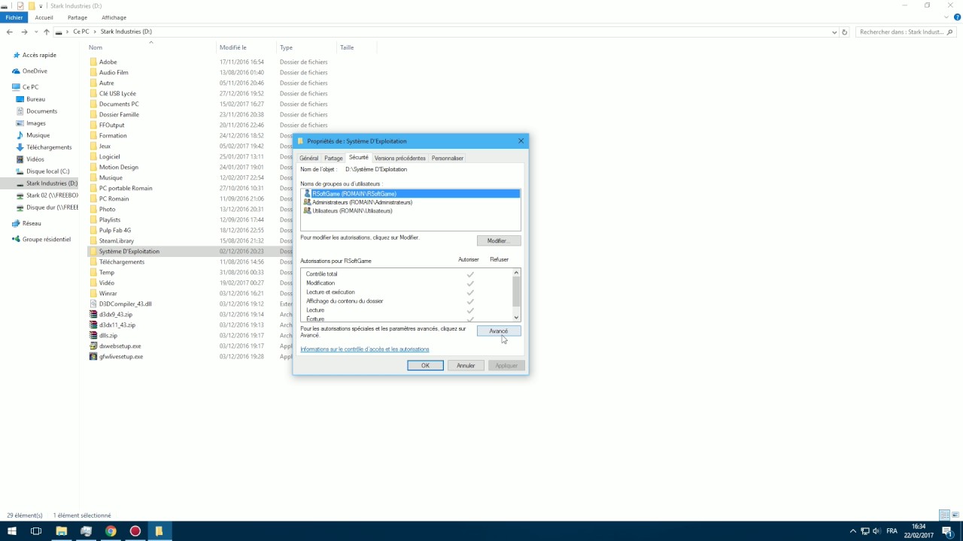The image size is (963, 541).
Task: Open the recent locations dropdown arrow
Action: click(35, 32)
